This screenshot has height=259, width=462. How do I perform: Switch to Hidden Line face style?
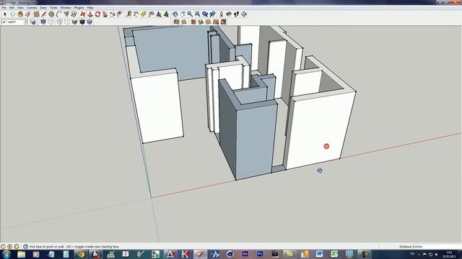(x=67, y=22)
